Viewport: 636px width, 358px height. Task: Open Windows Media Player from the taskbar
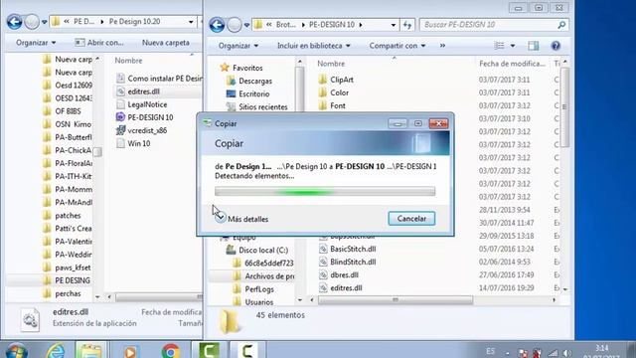point(130,351)
